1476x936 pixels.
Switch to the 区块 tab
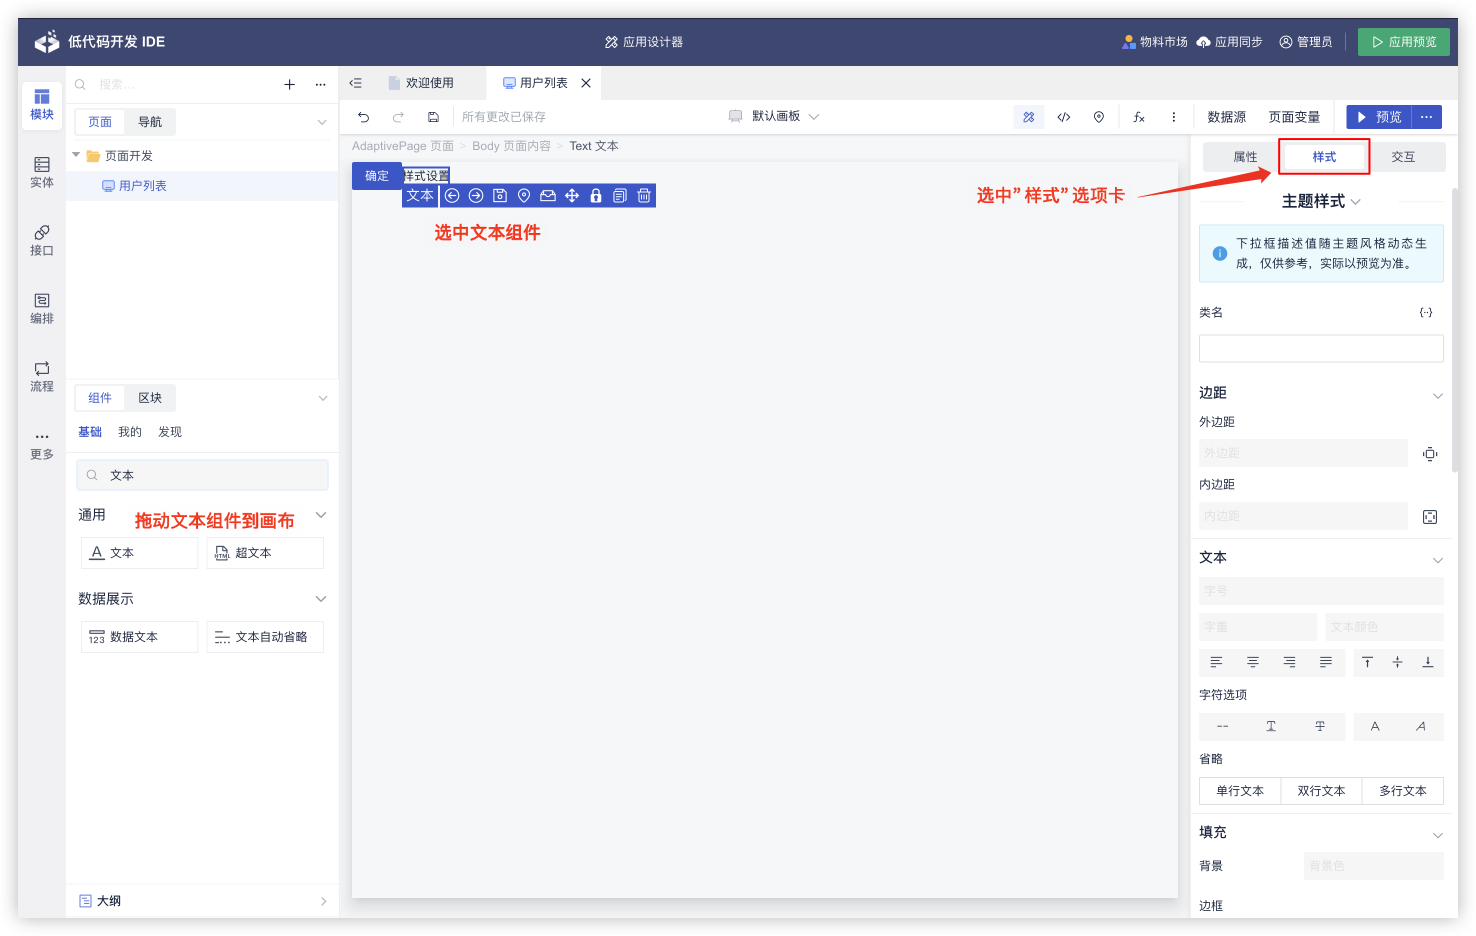pyautogui.click(x=149, y=398)
